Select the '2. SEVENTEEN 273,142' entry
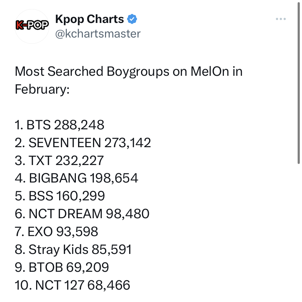This screenshot has height=302, width=302. tap(83, 143)
